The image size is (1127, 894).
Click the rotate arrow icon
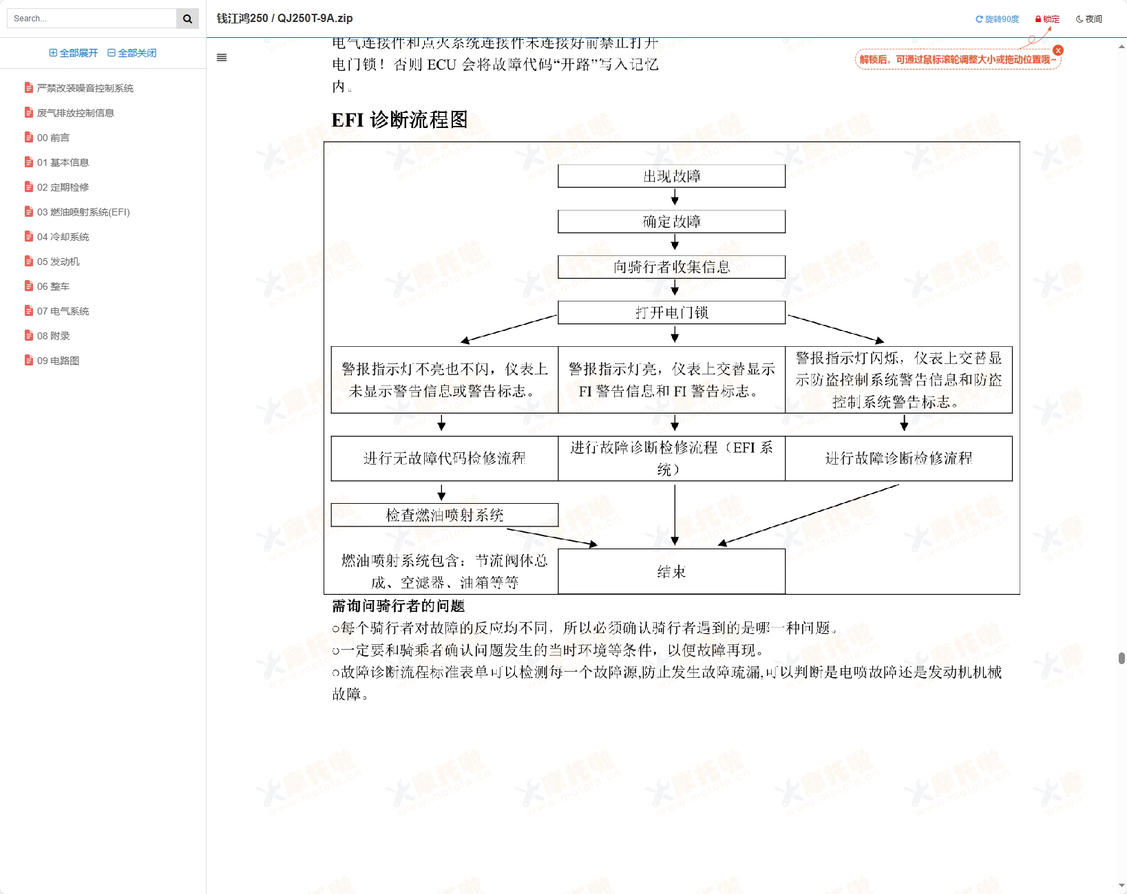[x=979, y=19]
